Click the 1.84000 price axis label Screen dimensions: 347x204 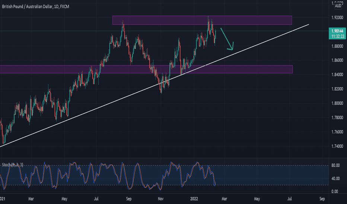tap(337, 75)
